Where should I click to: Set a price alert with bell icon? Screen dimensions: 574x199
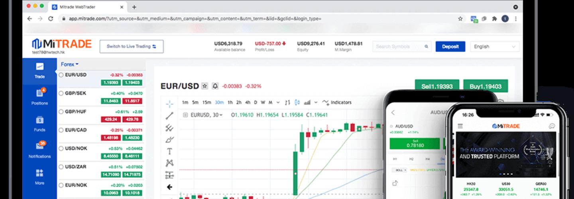pos(215,86)
